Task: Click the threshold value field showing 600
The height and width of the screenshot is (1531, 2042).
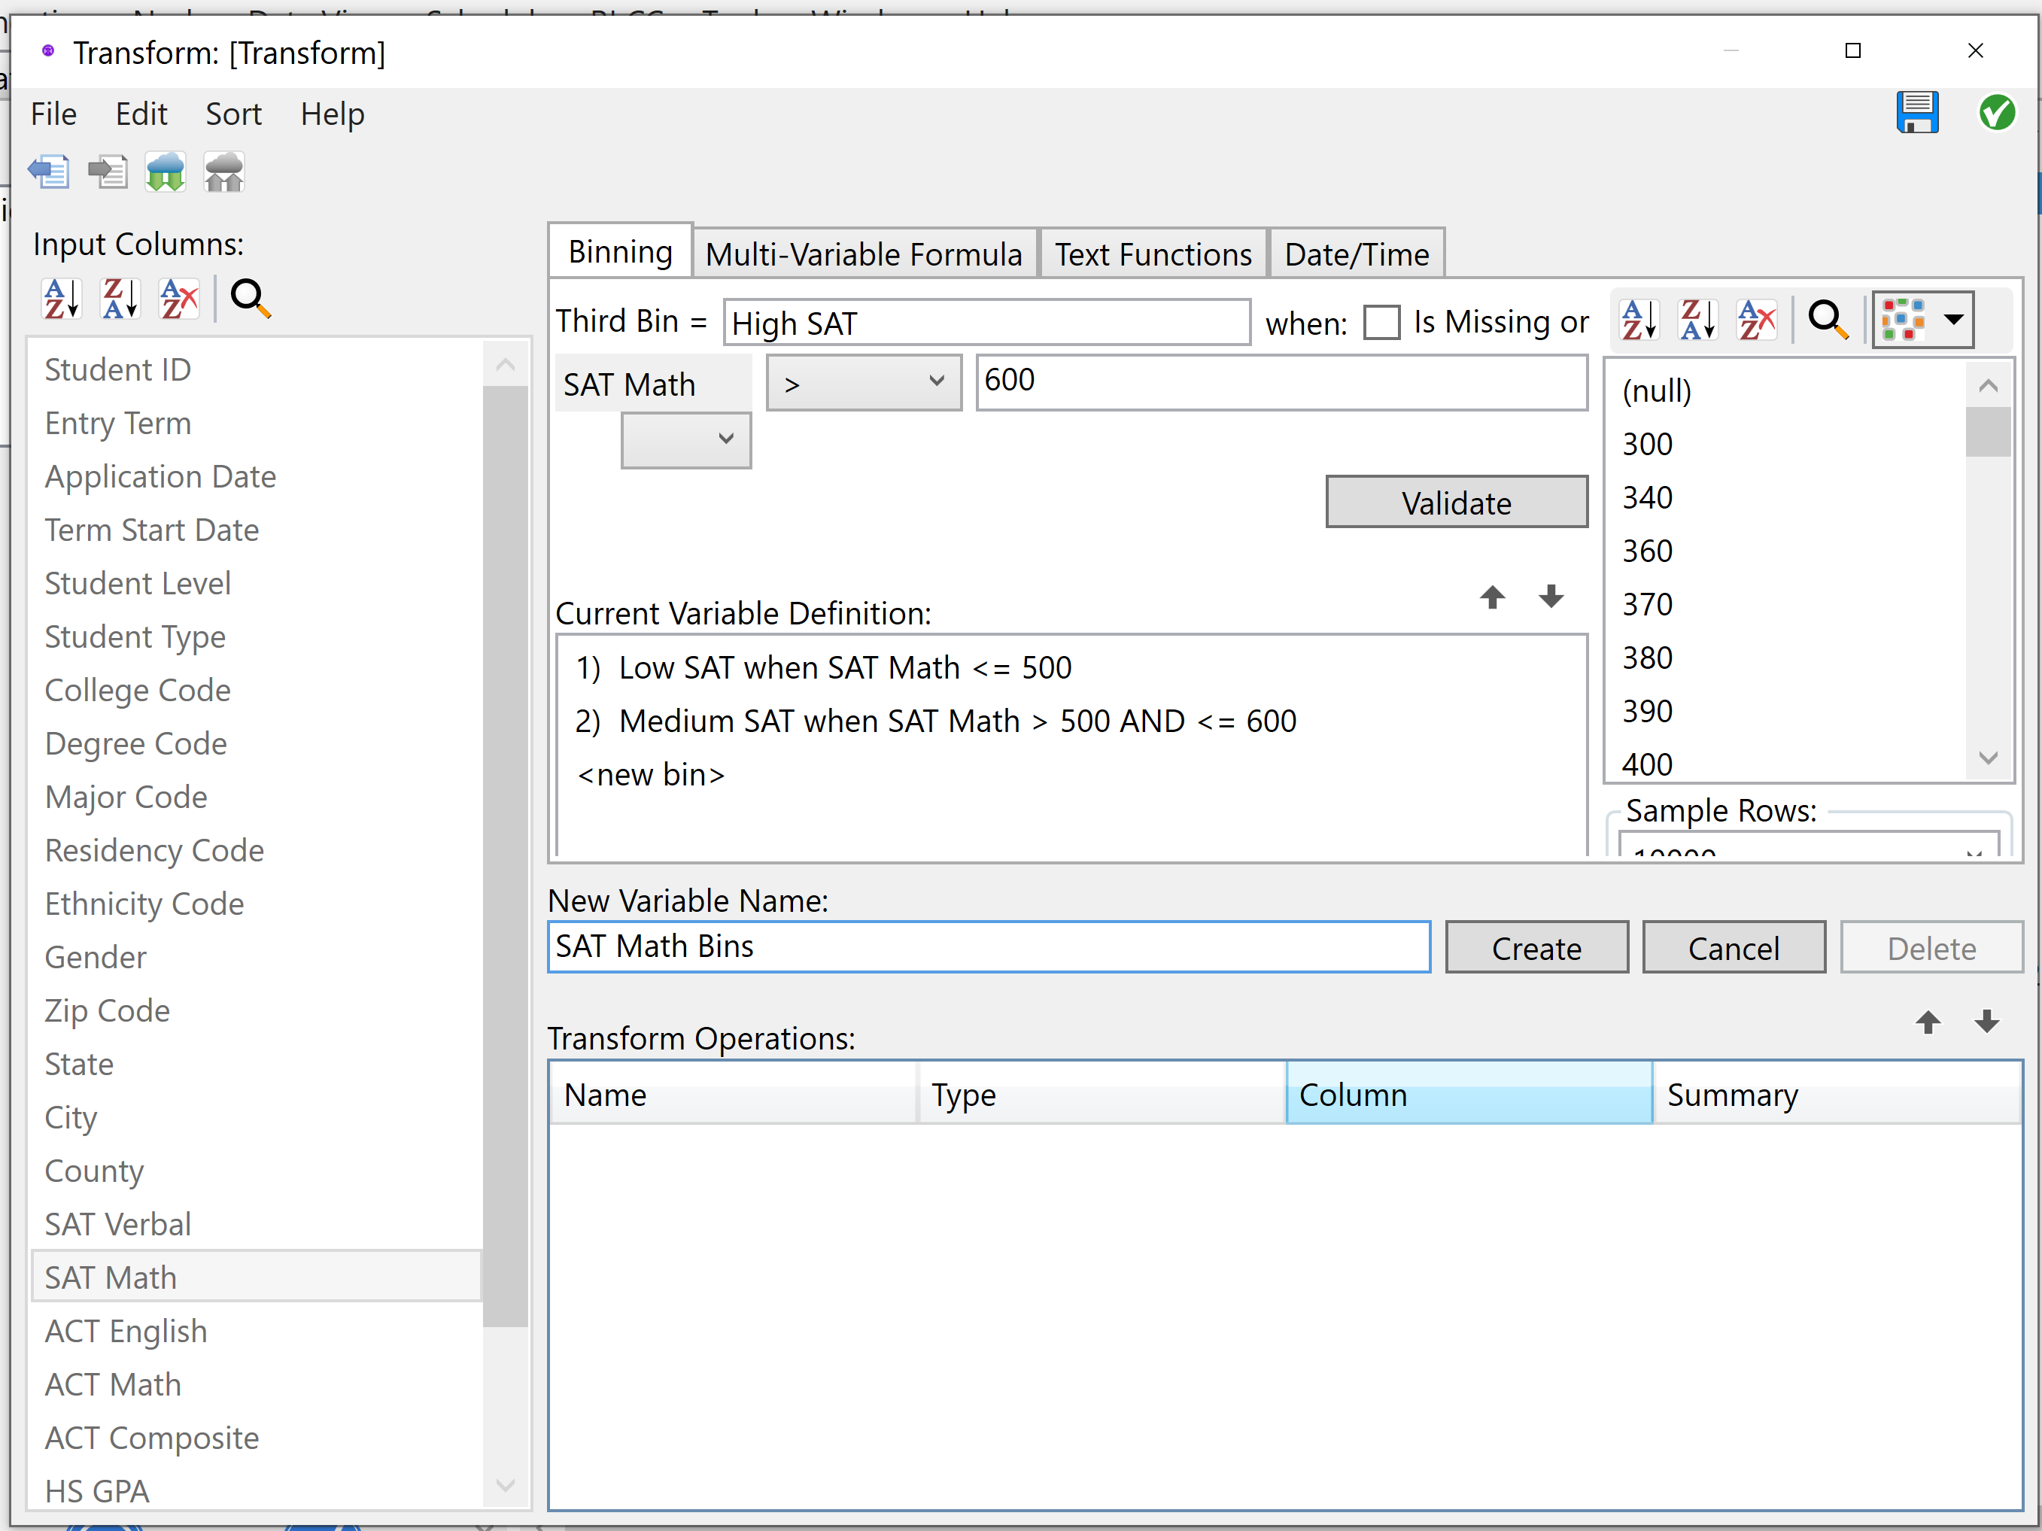Action: coord(1281,382)
